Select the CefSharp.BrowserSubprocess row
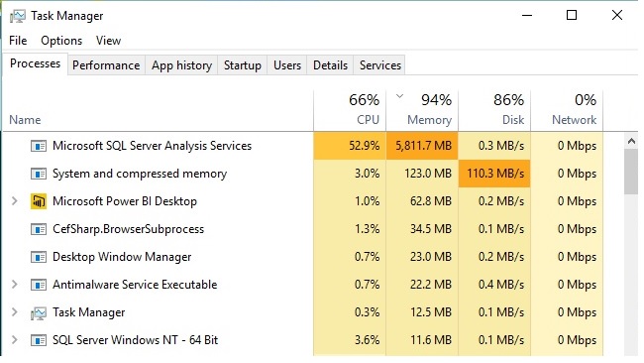Screen dimensions: 644x363 tap(303, 229)
